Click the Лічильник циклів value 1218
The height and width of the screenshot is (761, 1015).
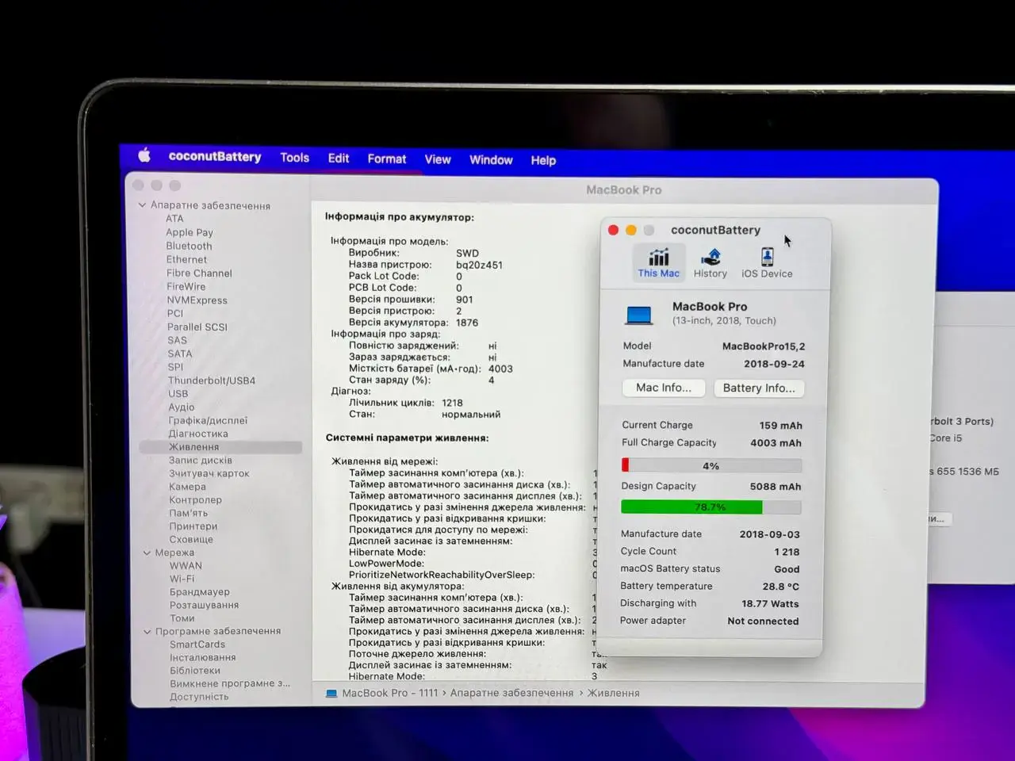tap(452, 403)
